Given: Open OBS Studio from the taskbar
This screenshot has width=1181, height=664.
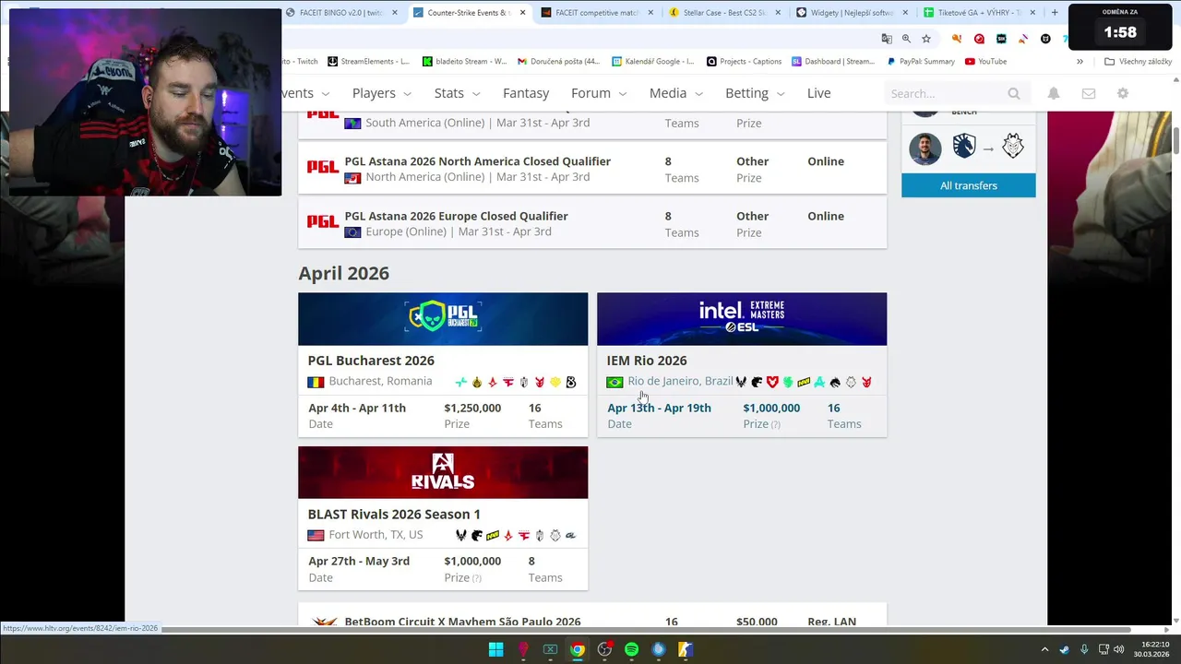Looking at the screenshot, I should pyautogui.click(x=604, y=649).
